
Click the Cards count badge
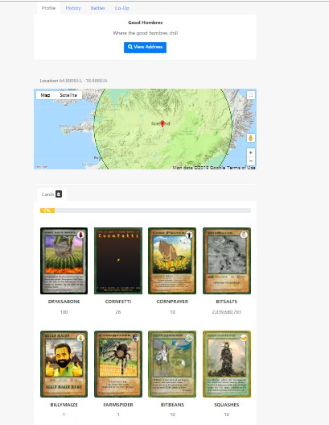tap(59, 194)
